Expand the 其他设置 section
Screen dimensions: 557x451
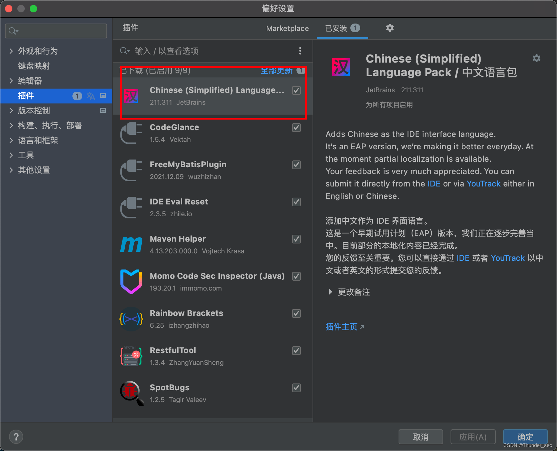11,170
